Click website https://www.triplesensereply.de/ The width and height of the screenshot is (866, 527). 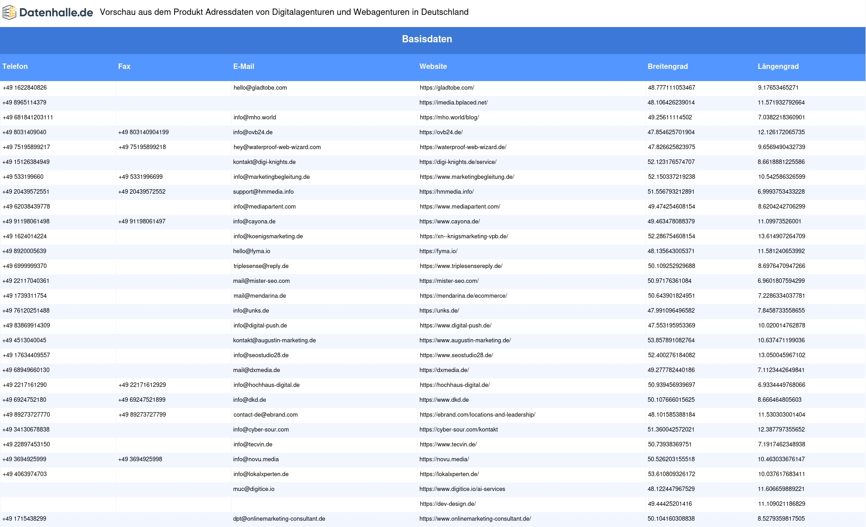(x=461, y=266)
